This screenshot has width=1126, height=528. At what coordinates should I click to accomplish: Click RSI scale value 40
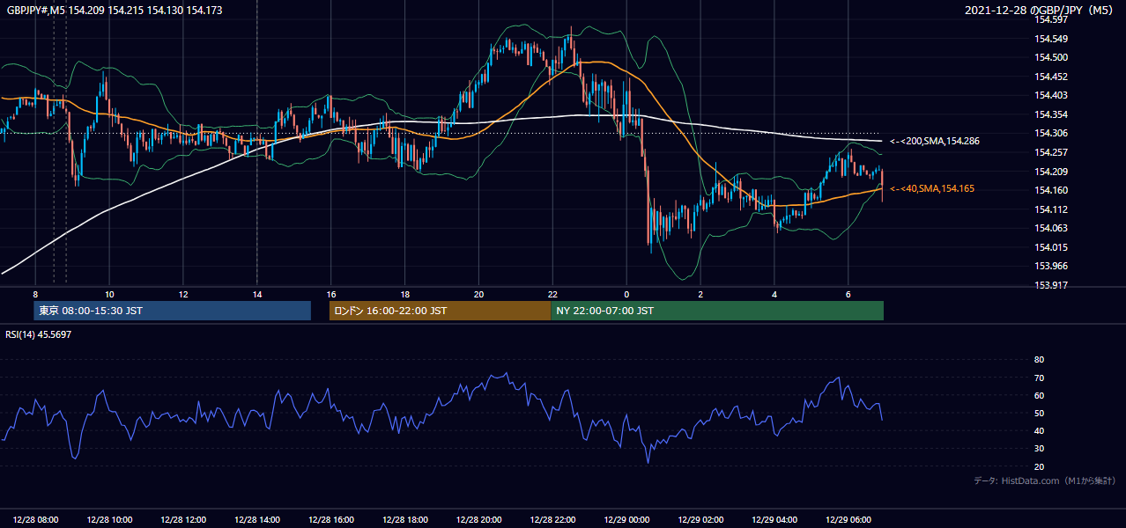[1039, 430]
